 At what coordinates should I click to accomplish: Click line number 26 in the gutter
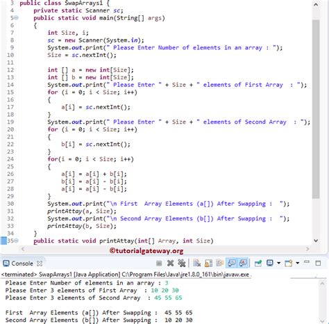[x=10, y=174]
